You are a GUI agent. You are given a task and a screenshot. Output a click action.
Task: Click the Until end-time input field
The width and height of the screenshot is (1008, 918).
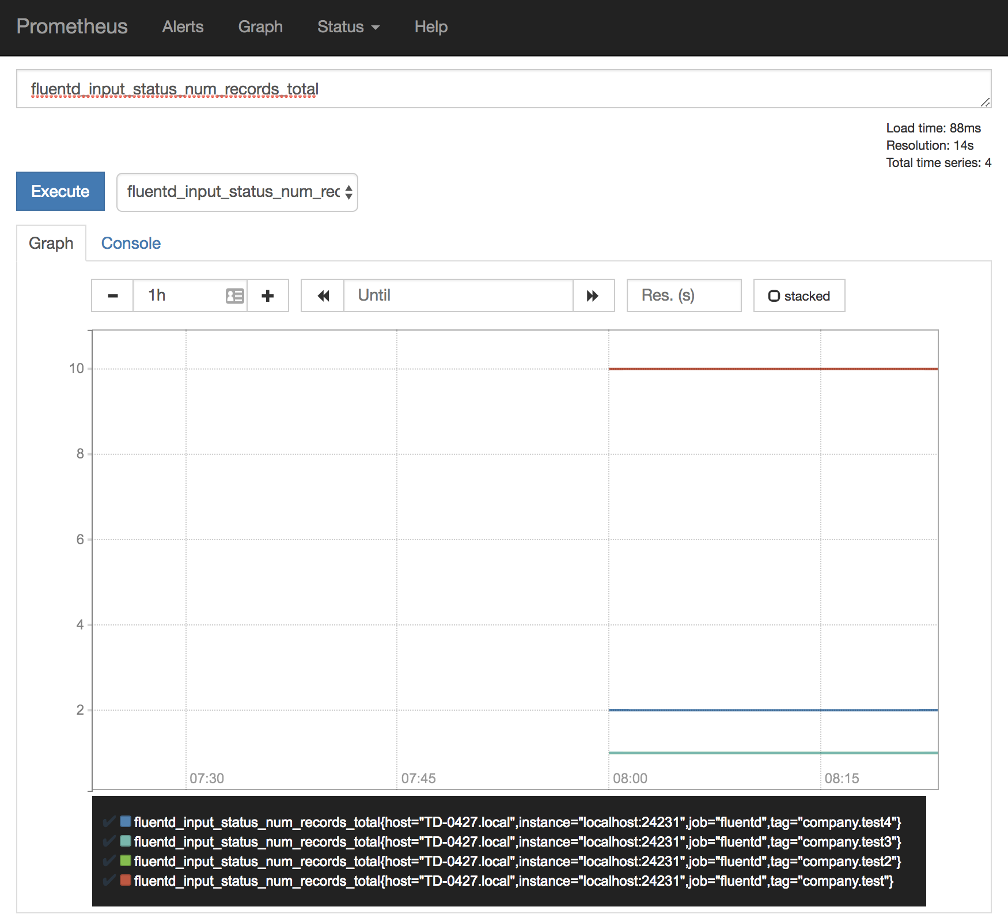pos(458,295)
